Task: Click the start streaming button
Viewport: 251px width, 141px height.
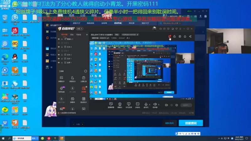Action: click(186, 105)
